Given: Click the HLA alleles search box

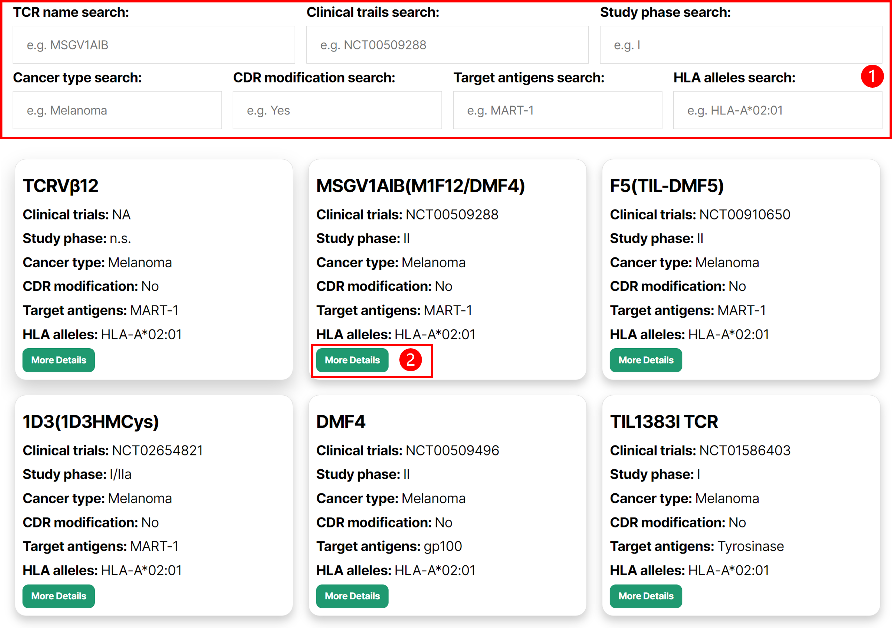Looking at the screenshot, I should pos(777,110).
